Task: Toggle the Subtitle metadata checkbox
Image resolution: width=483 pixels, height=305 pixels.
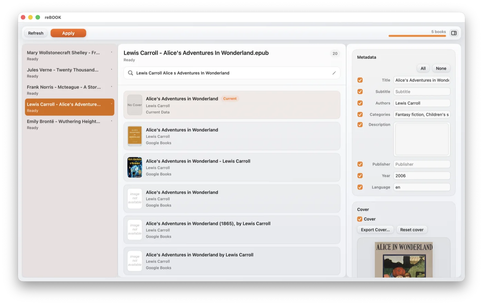Action: click(x=360, y=91)
